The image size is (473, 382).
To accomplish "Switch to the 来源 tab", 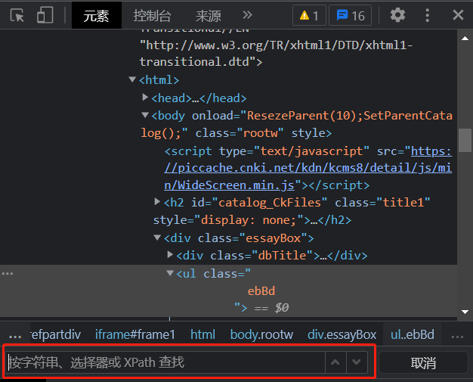I will pyautogui.click(x=208, y=15).
